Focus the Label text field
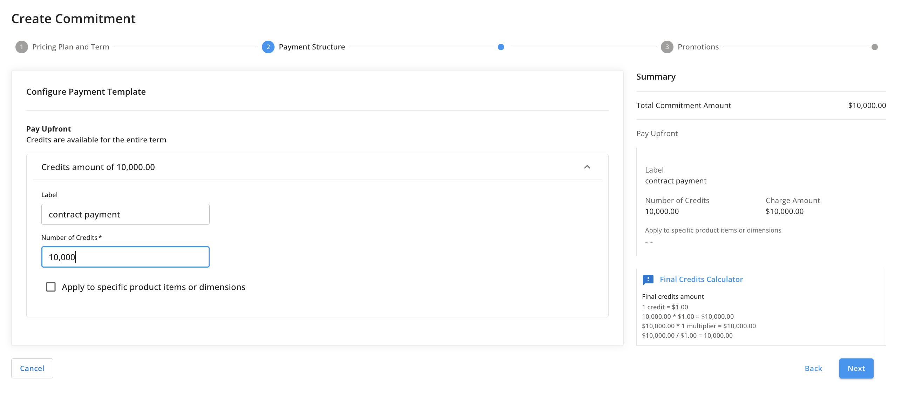Viewport: 901px width, 397px height. click(x=125, y=214)
